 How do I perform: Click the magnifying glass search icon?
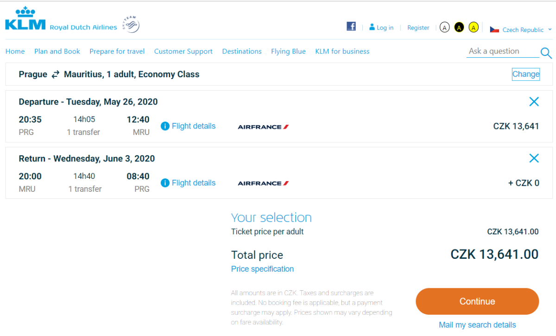546,53
